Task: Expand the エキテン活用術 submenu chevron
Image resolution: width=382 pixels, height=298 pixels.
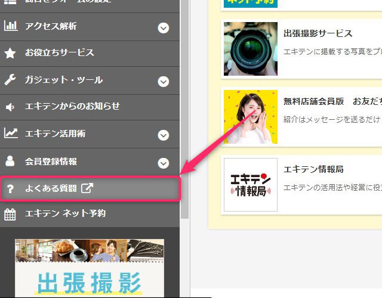Action: tap(163, 135)
